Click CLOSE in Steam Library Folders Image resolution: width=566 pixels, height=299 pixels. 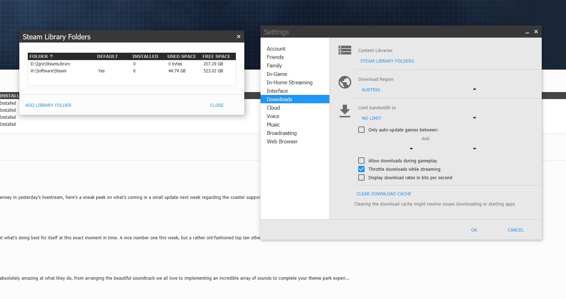[217, 105]
